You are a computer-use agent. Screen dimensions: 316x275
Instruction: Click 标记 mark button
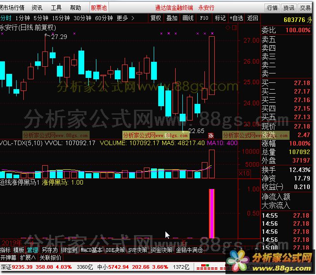tap(220, 18)
